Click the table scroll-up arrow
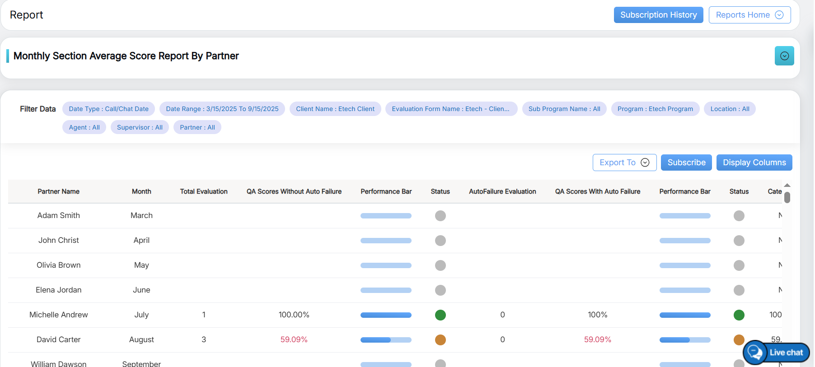Viewport: 815px width, 367px height. point(787,186)
